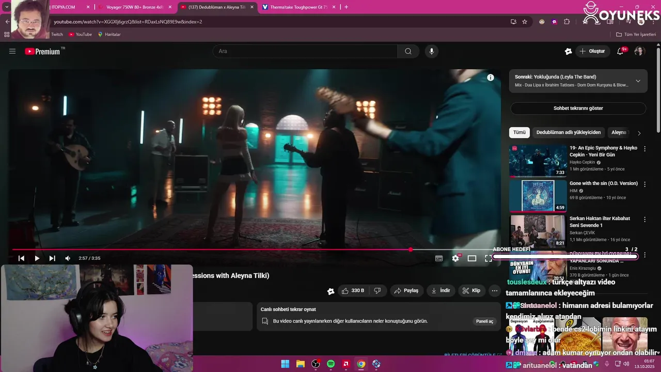Screen dimensions: 661x372
Task: Click the İndir download button
Action: tap(440, 291)
